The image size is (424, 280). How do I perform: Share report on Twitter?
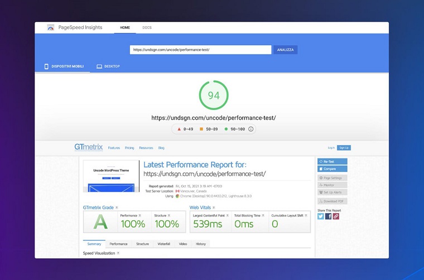pyautogui.click(x=321, y=216)
